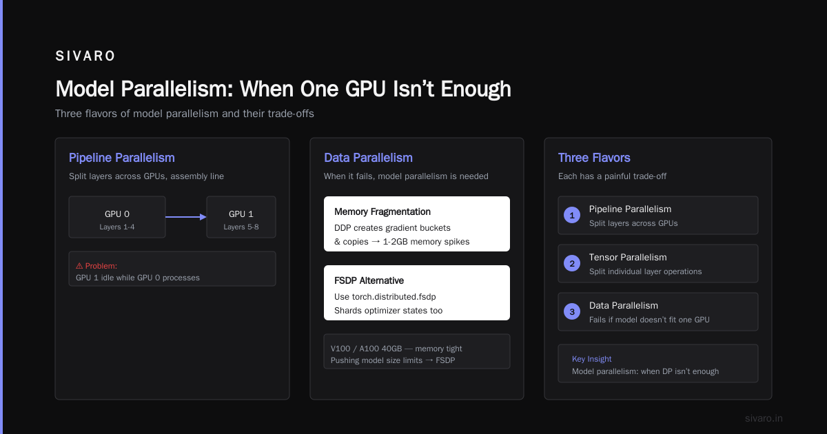The image size is (827, 434).
Task: Click 'When it fails, model parallelism is needed'
Action: point(406,176)
